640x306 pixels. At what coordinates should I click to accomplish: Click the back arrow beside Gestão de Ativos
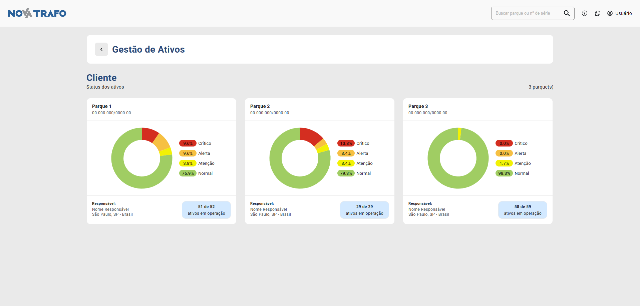pyautogui.click(x=101, y=49)
